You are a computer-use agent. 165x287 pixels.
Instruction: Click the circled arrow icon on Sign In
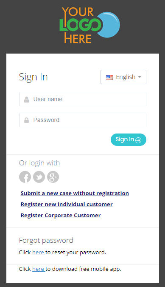coord(138,140)
